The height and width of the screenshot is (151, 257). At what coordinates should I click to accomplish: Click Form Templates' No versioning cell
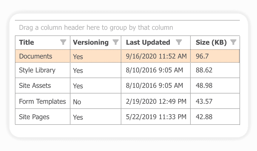(x=77, y=102)
